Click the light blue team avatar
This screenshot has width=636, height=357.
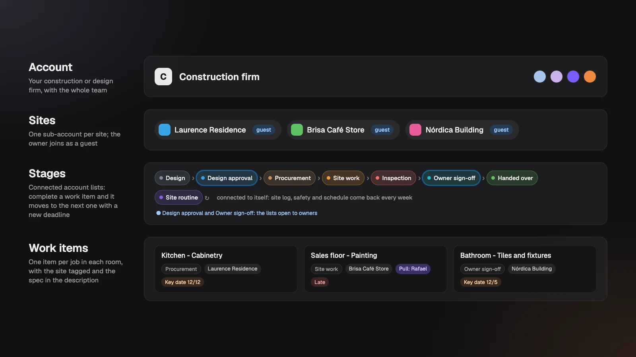pos(540,77)
